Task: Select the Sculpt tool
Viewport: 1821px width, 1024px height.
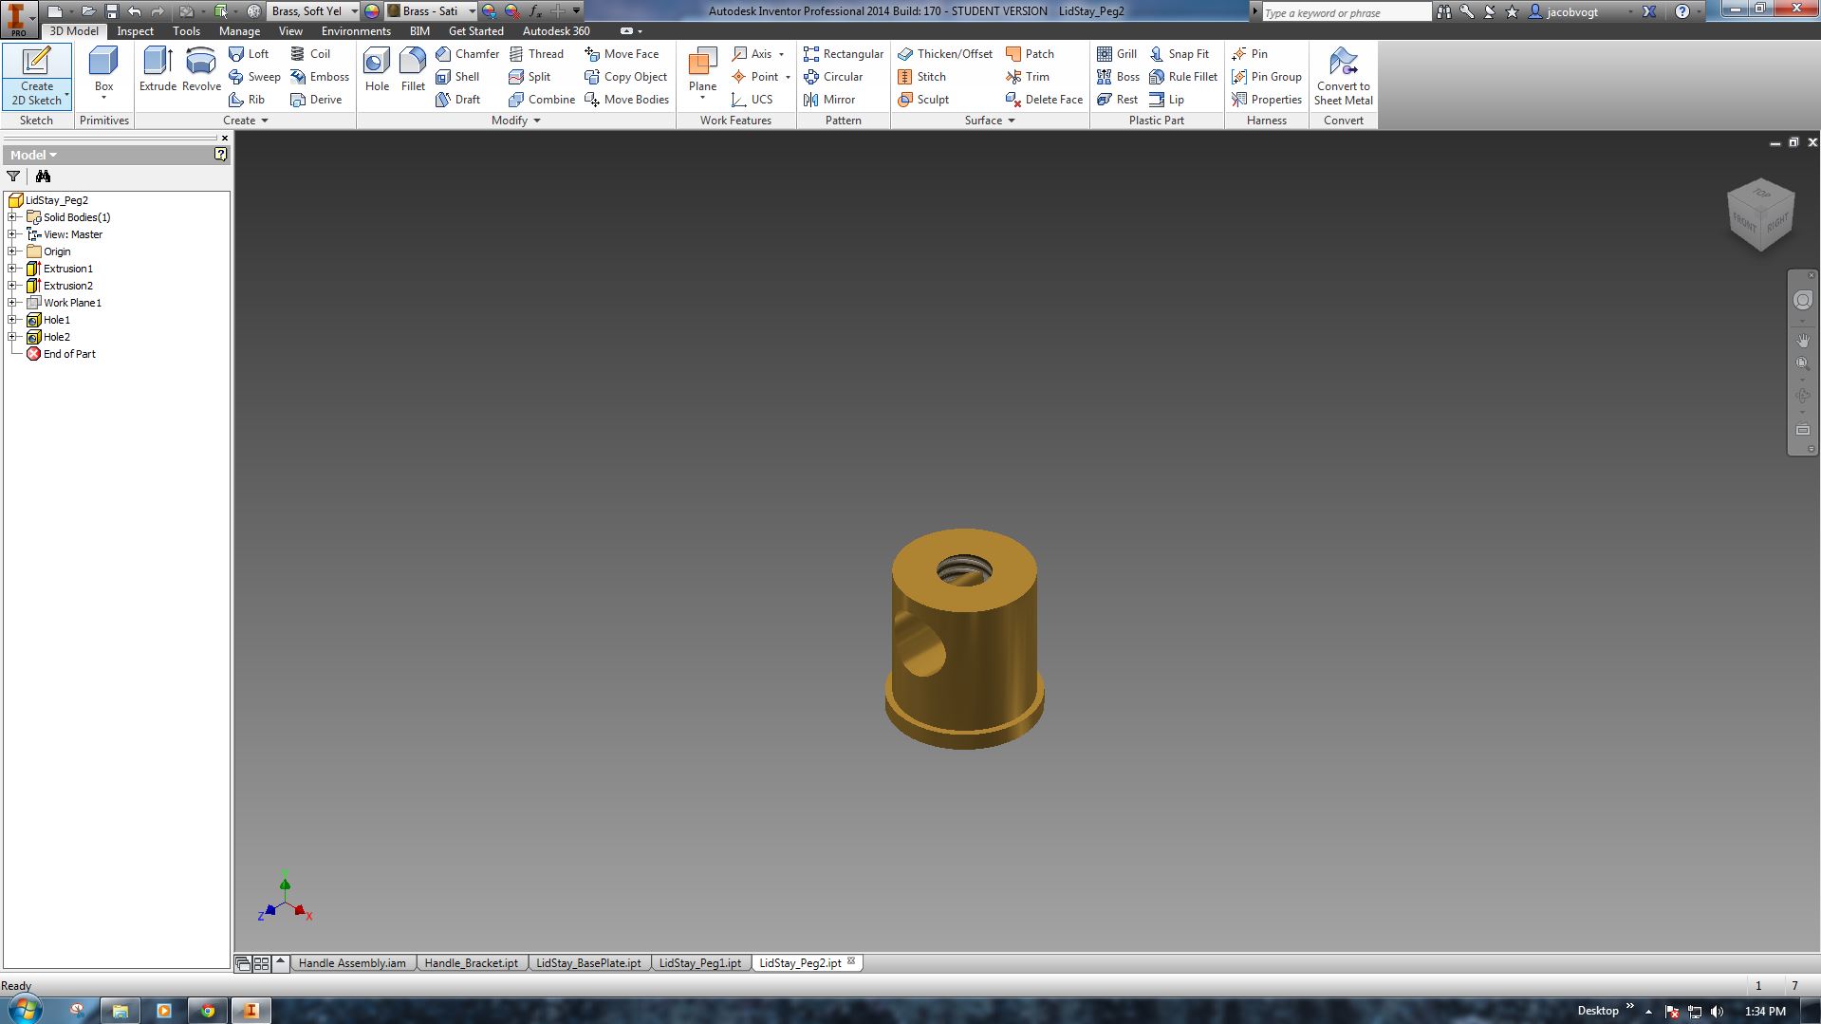Action: 922,100
